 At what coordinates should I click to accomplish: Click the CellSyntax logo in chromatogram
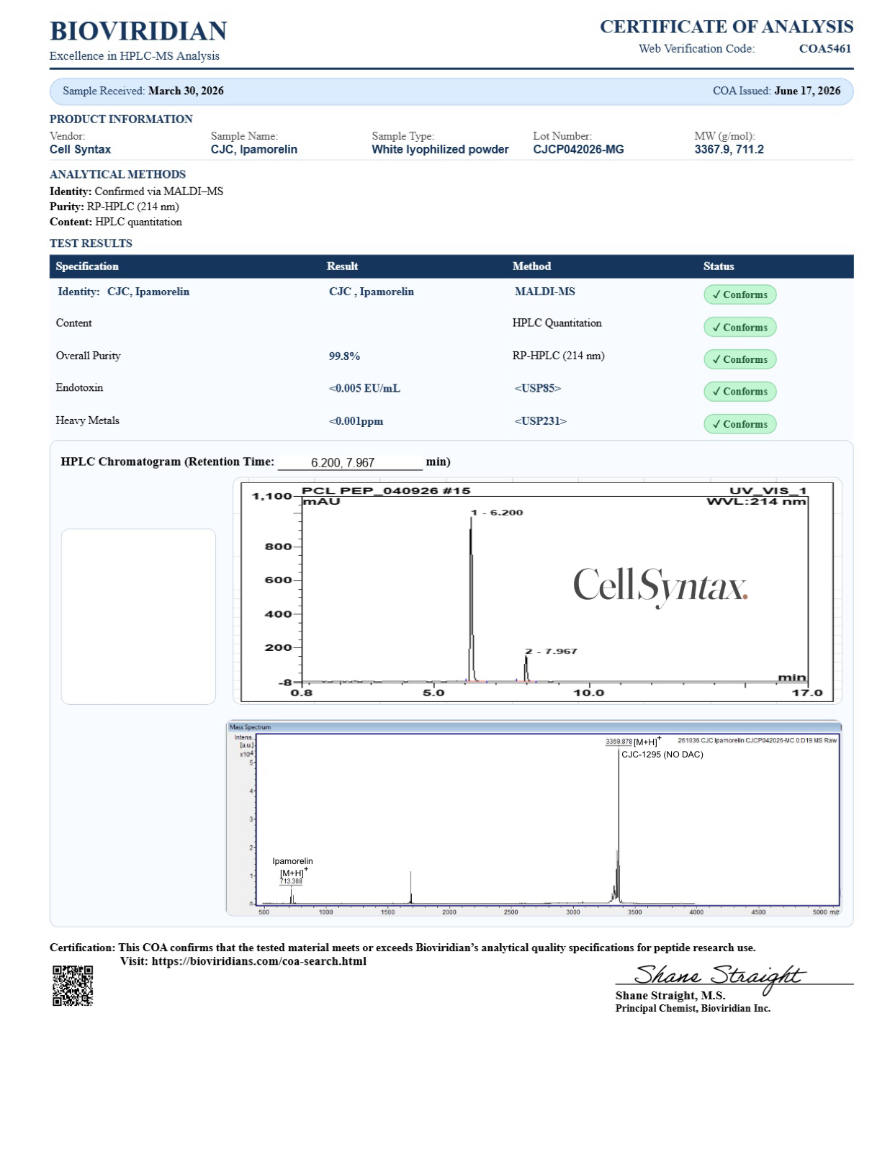coord(660,586)
